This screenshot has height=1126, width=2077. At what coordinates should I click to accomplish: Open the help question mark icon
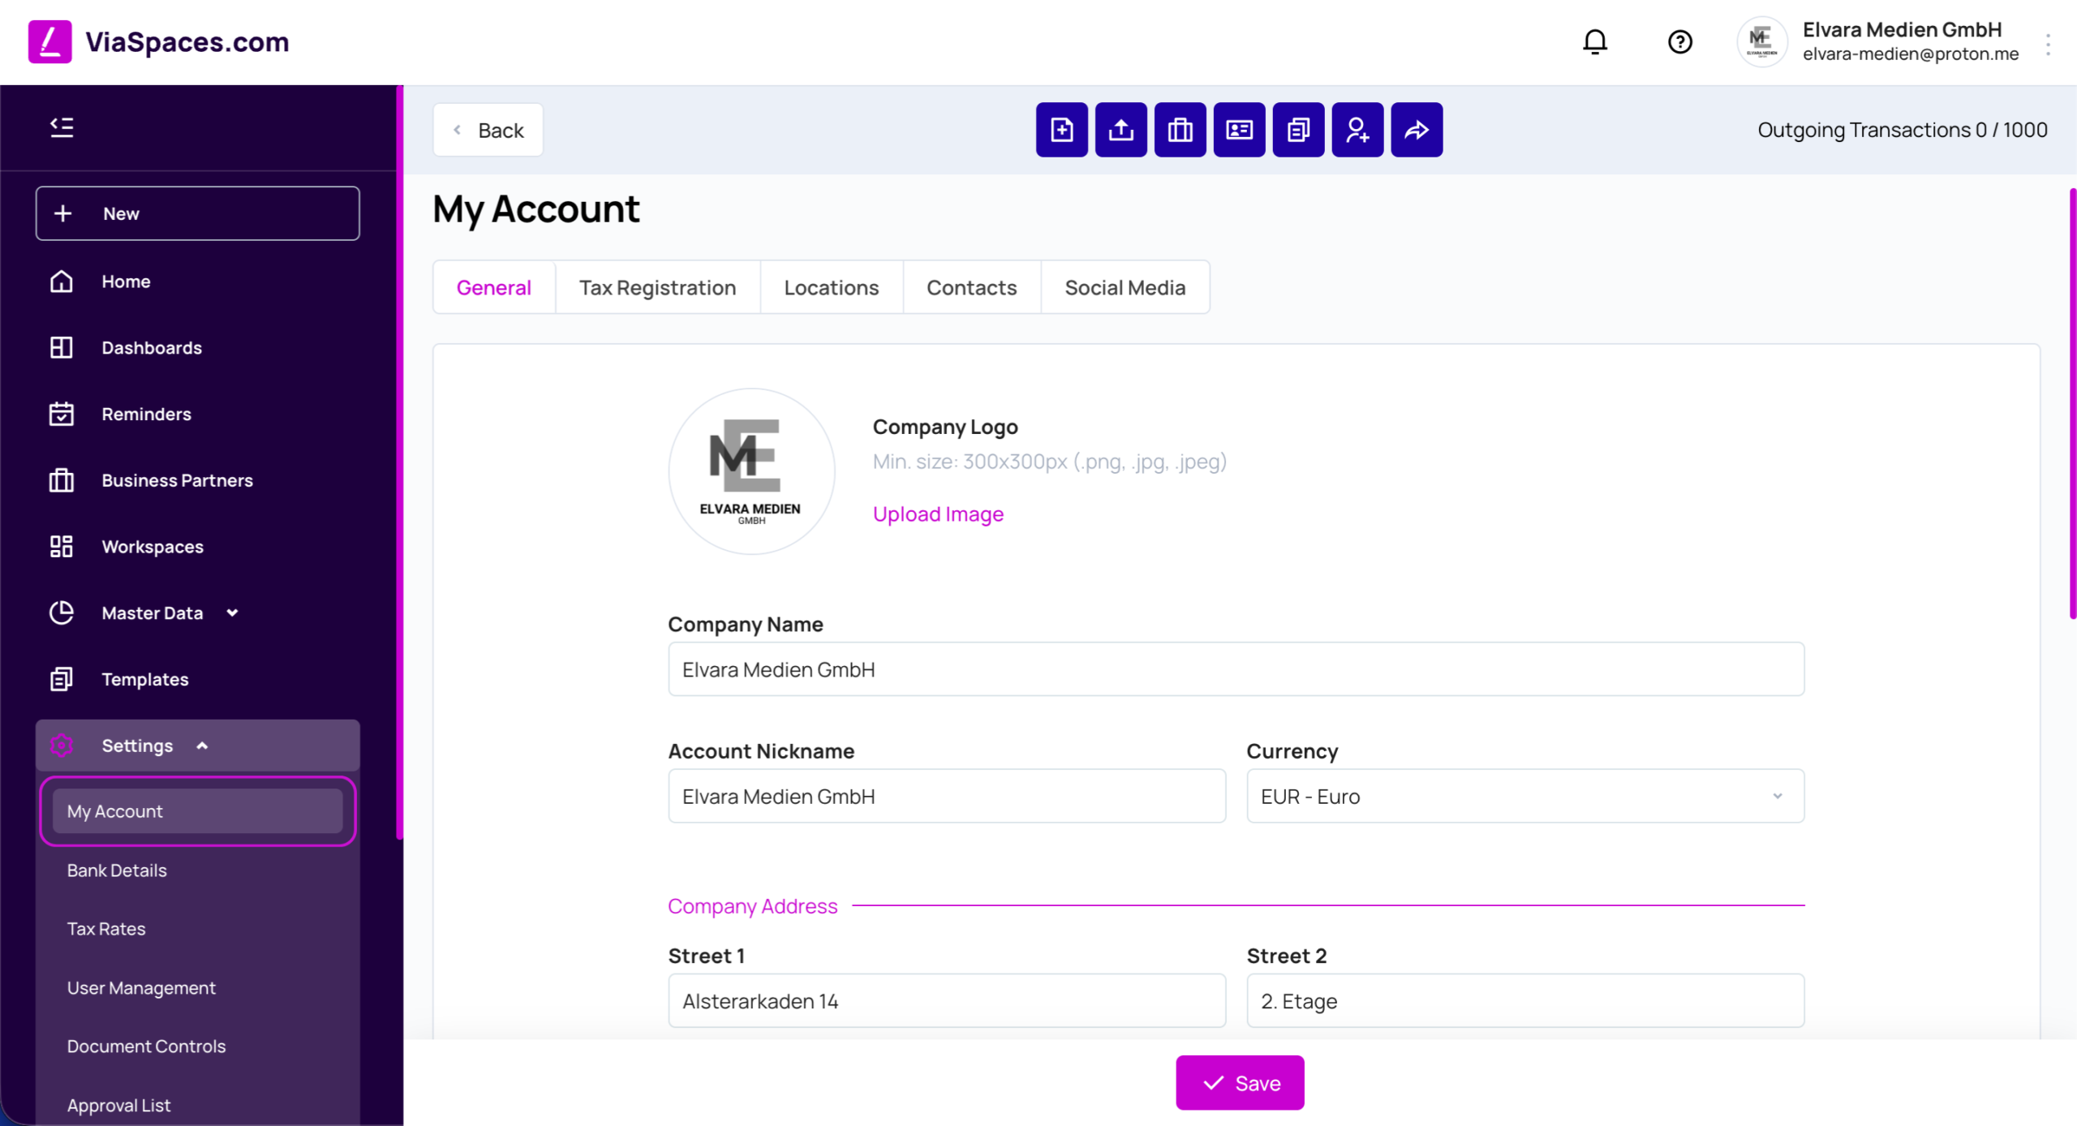pyautogui.click(x=1679, y=41)
